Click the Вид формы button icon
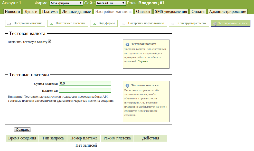Viewport: 254px width, 151px height. [x=94, y=24]
